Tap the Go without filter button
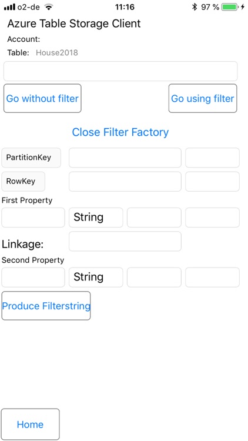Viewport: 248px width, 441px height. 42,98
